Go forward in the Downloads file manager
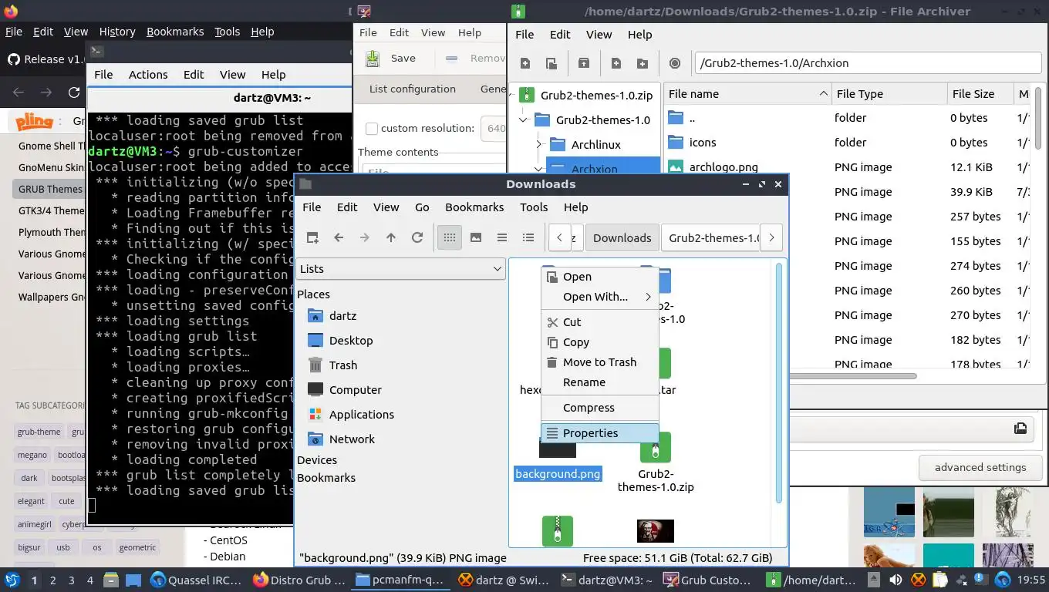This screenshot has height=592, width=1049. coord(365,237)
